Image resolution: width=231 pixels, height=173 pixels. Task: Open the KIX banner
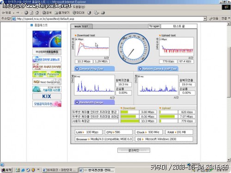click(x=47, y=96)
